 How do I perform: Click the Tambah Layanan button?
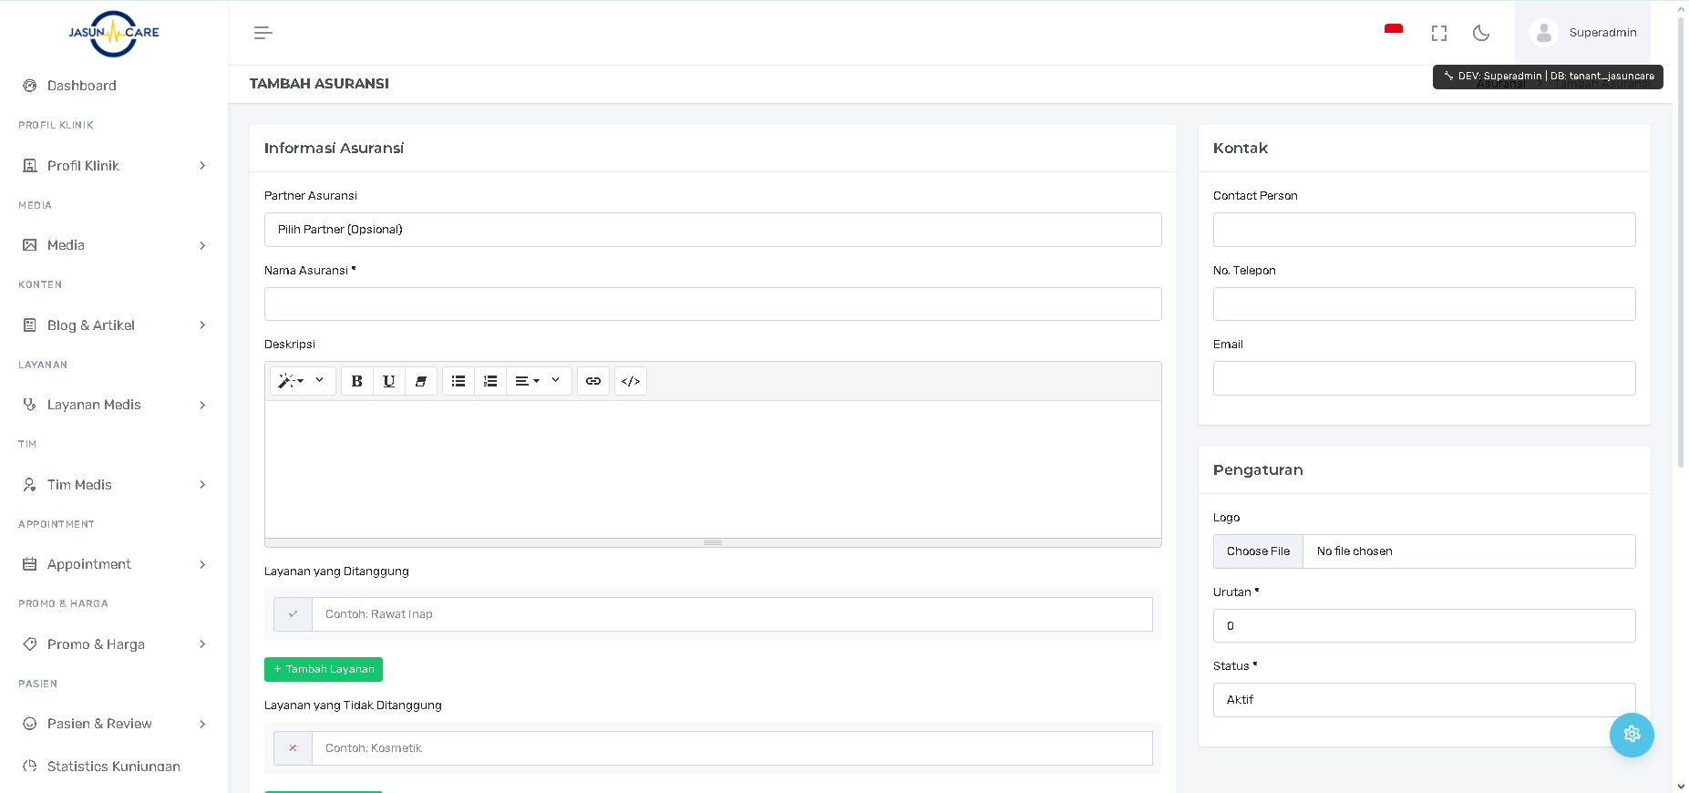[x=324, y=669]
